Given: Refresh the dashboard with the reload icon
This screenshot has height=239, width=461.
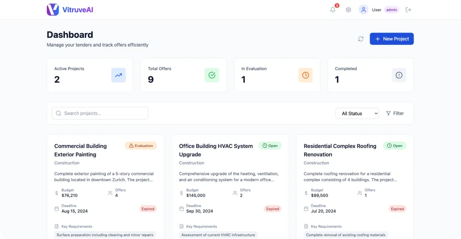Looking at the screenshot, I should tap(361, 39).
